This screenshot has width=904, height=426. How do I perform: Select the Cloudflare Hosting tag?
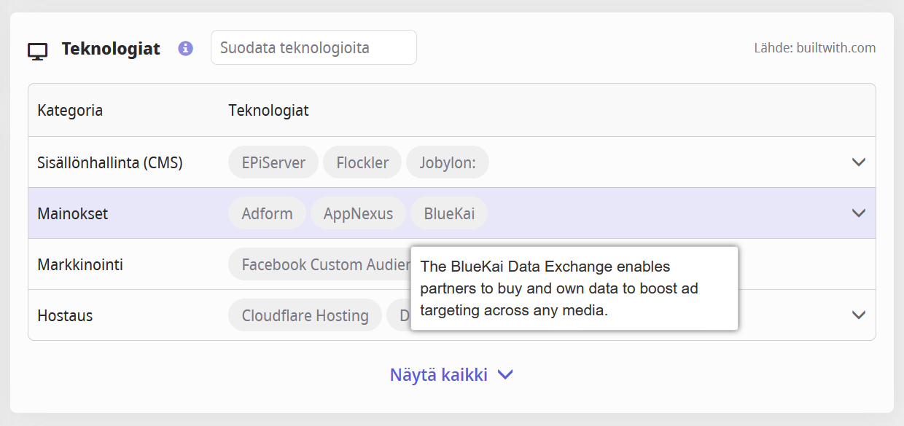coord(305,315)
